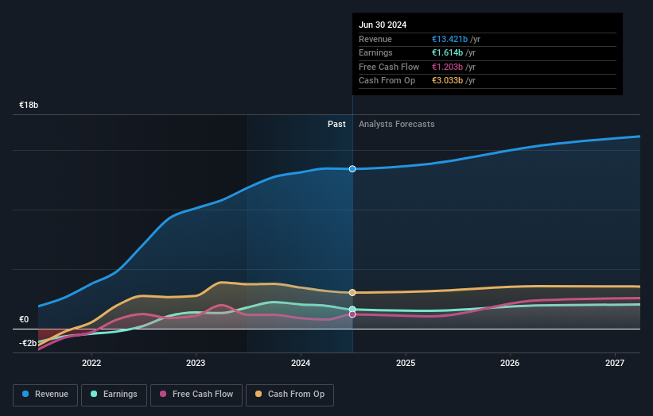
Task: Click the 2027 x-axis label
Action: [615, 363]
